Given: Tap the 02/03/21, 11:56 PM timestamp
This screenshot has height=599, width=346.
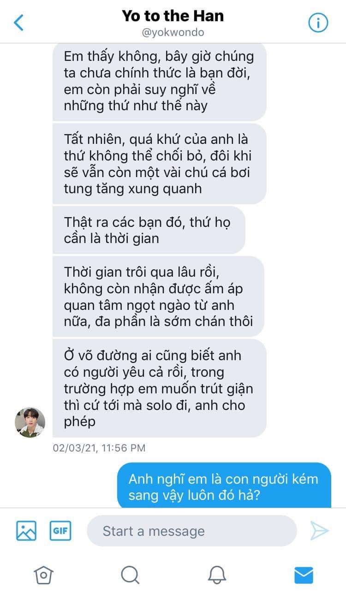Looking at the screenshot, I should pos(99,448).
